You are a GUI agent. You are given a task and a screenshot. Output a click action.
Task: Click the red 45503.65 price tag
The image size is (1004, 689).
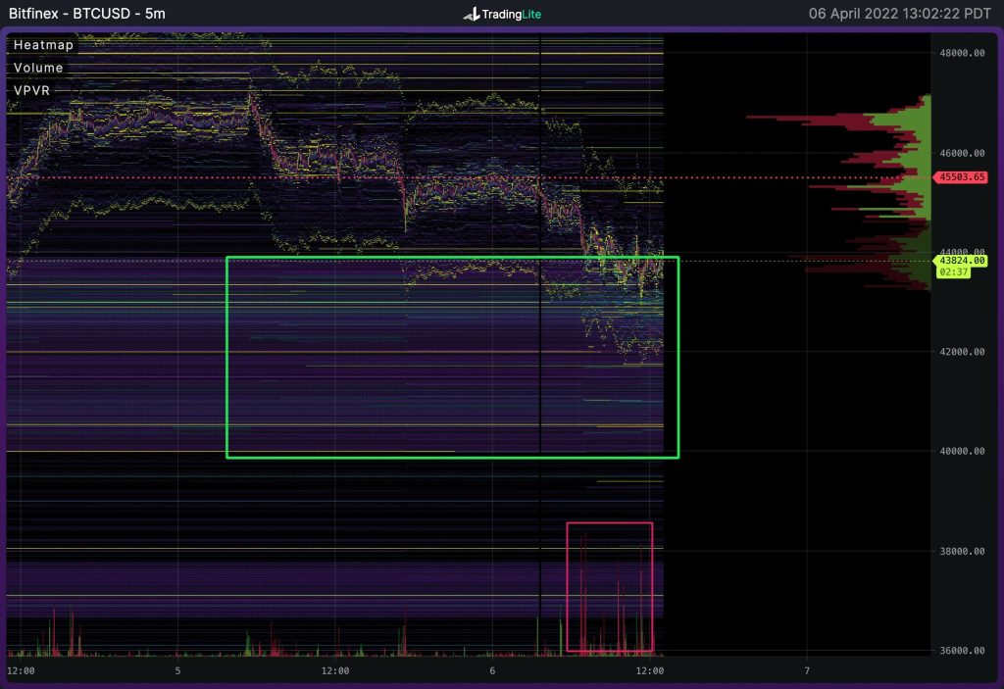pos(960,177)
